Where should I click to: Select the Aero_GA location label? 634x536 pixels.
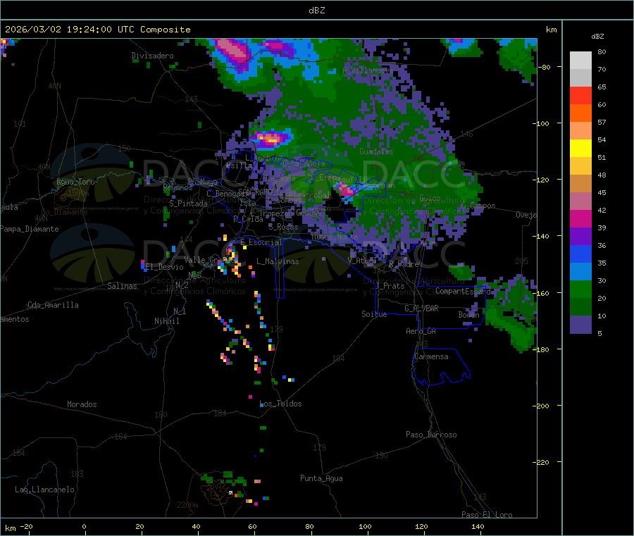421,331
